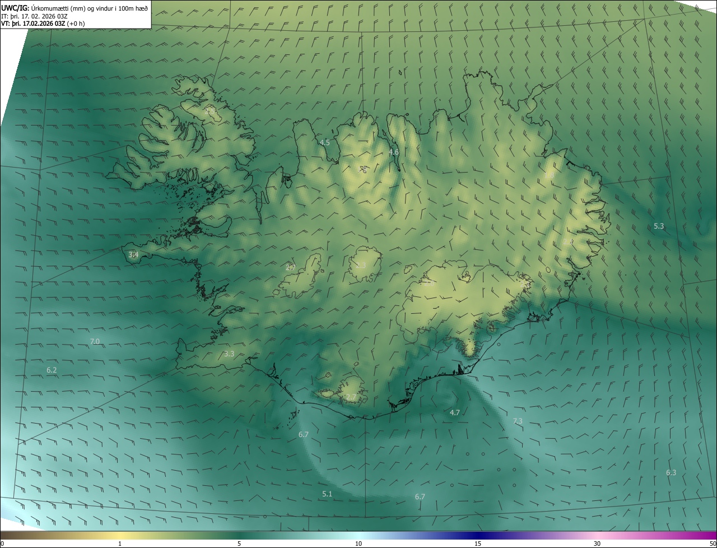
Task: Click the 5.3 value over the sea
Action: tap(659, 226)
